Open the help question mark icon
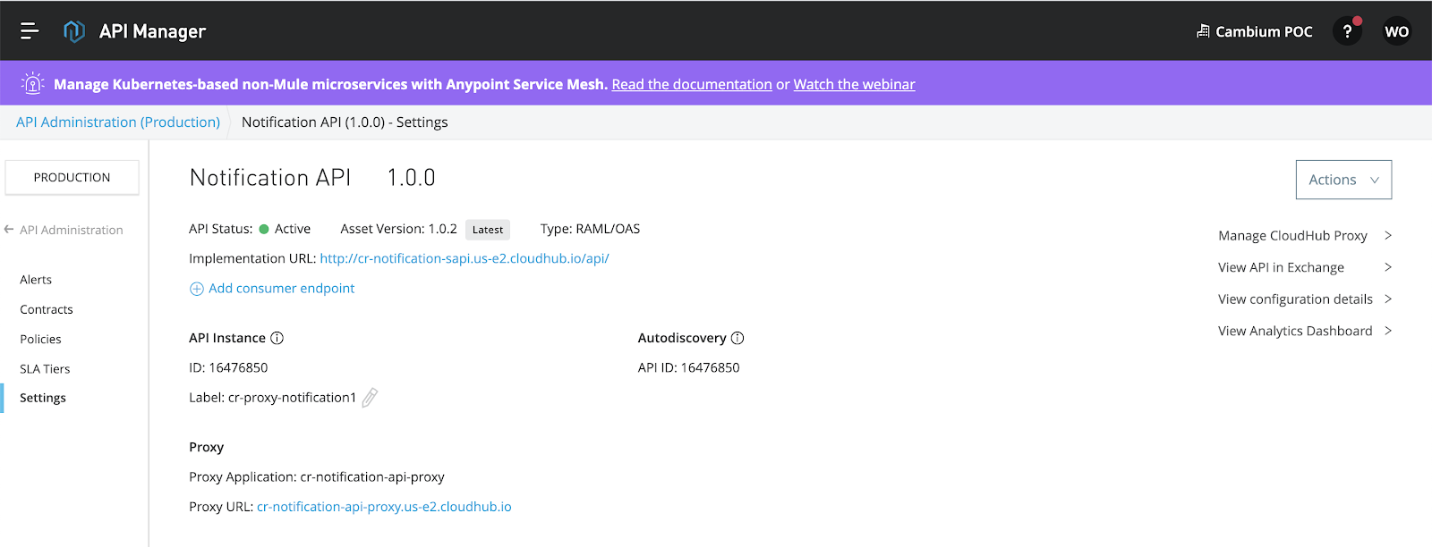 1347,31
